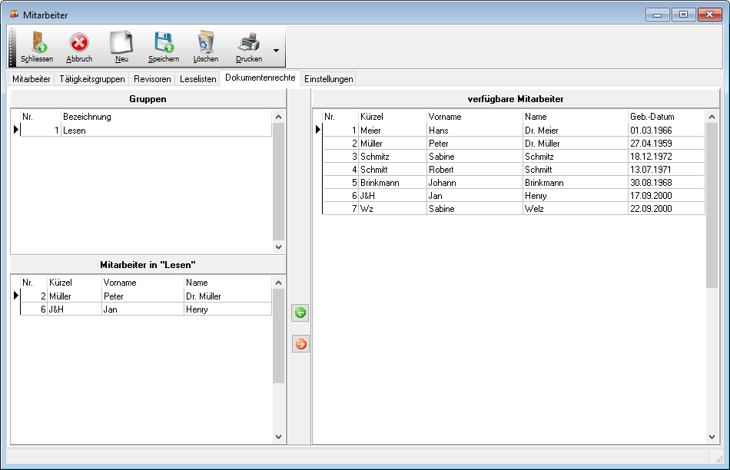This screenshot has width=730, height=470.
Task: Open the Tätigkeitsgruppen tab
Action: click(91, 79)
